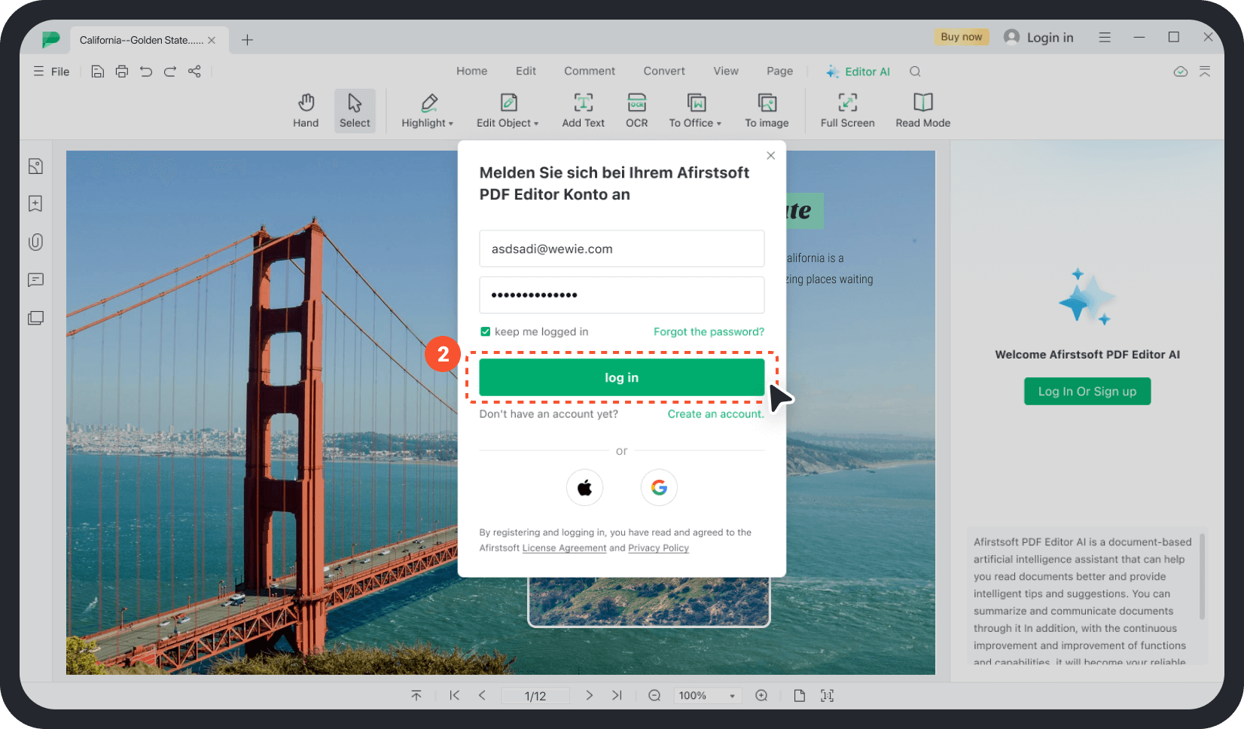This screenshot has width=1244, height=729.
Task: Expand the To Office dropdown arrow
Action: click(x=719, y=124)
